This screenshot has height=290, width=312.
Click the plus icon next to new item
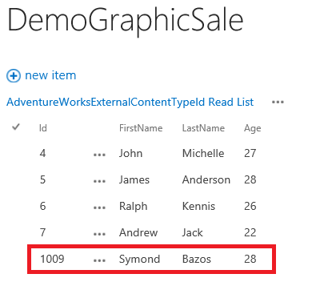point(14,75)
